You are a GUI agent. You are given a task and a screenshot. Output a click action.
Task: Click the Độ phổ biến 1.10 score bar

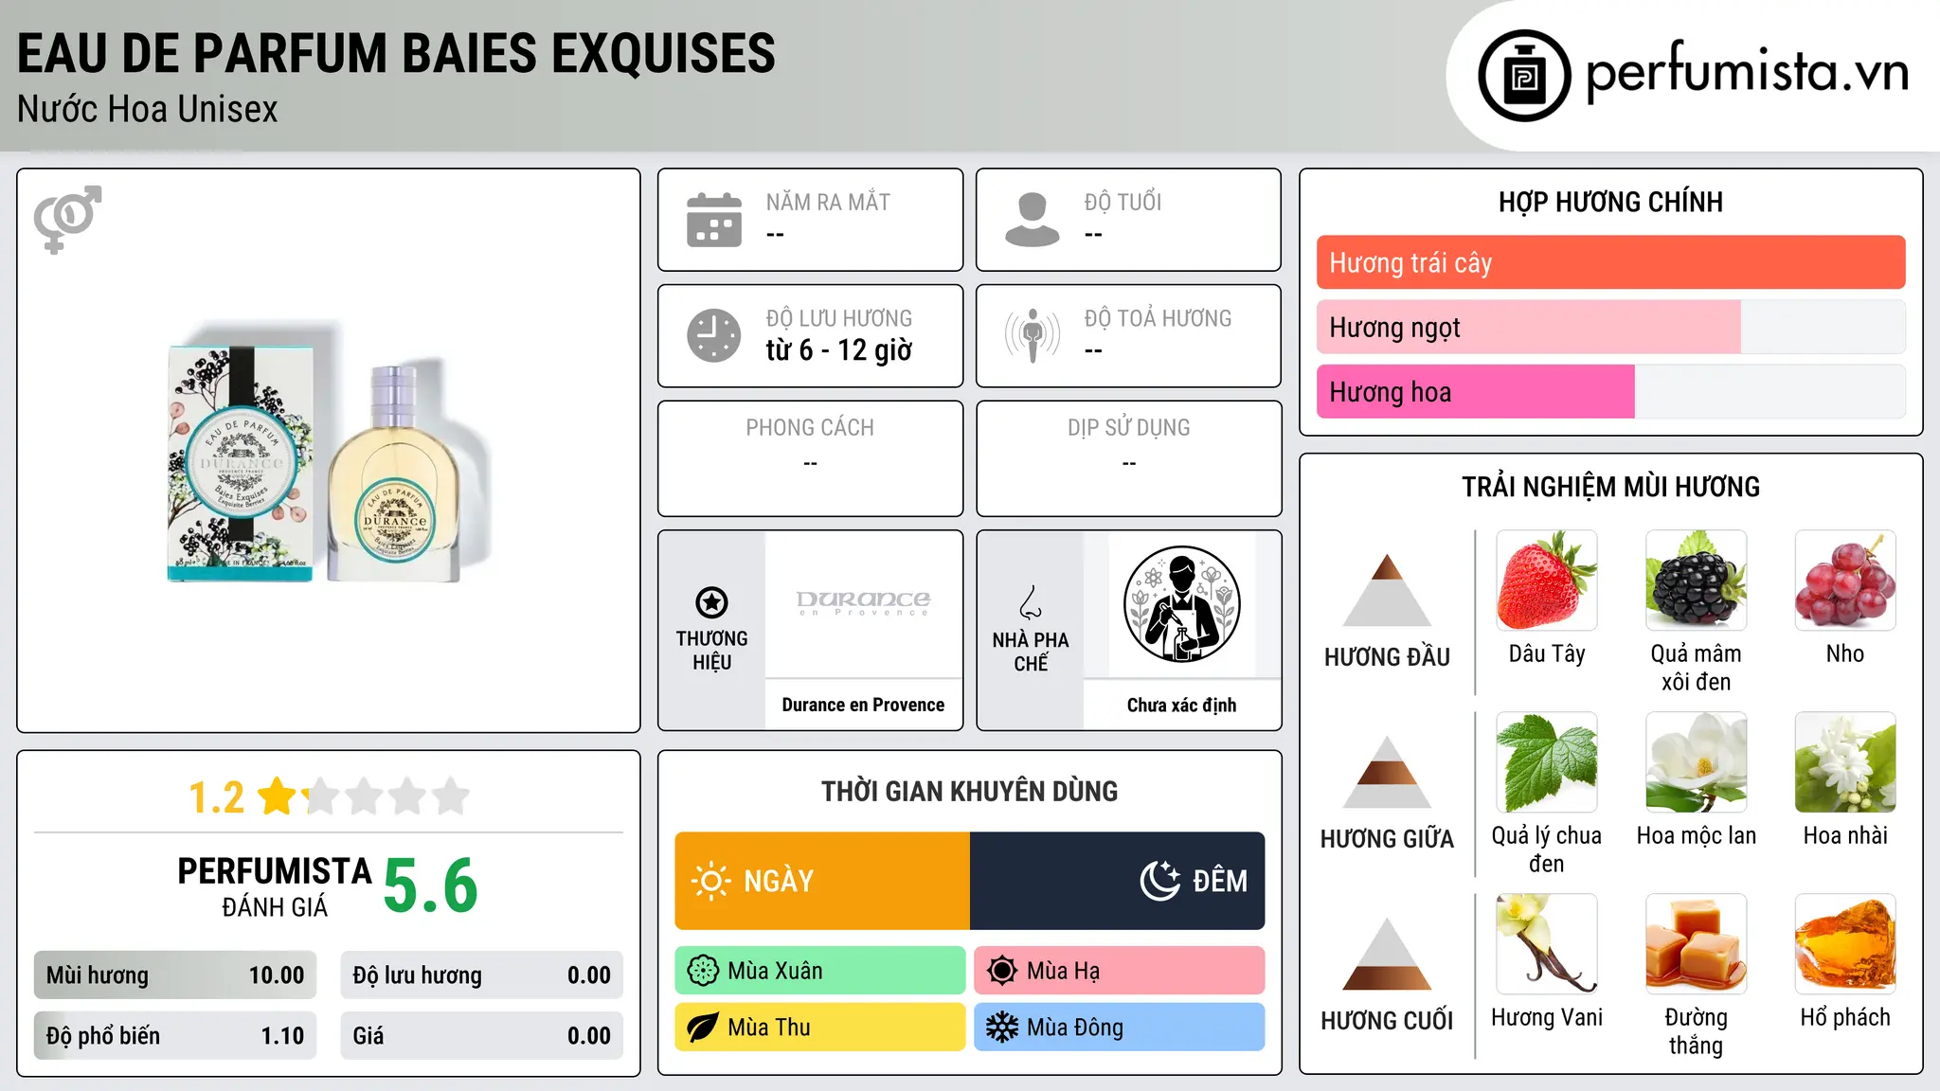175,1036
